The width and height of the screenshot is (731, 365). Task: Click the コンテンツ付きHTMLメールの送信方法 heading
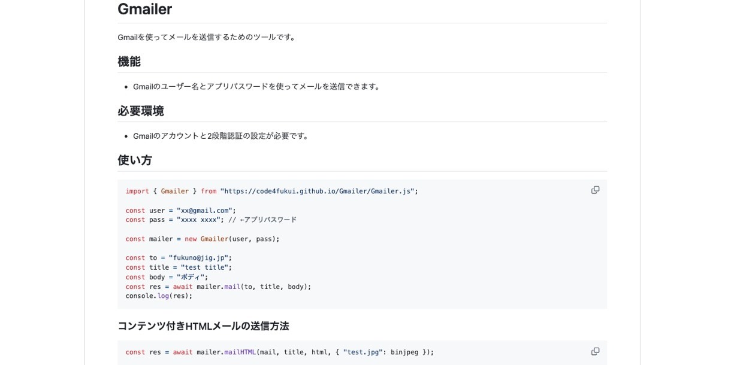[203, 326]
